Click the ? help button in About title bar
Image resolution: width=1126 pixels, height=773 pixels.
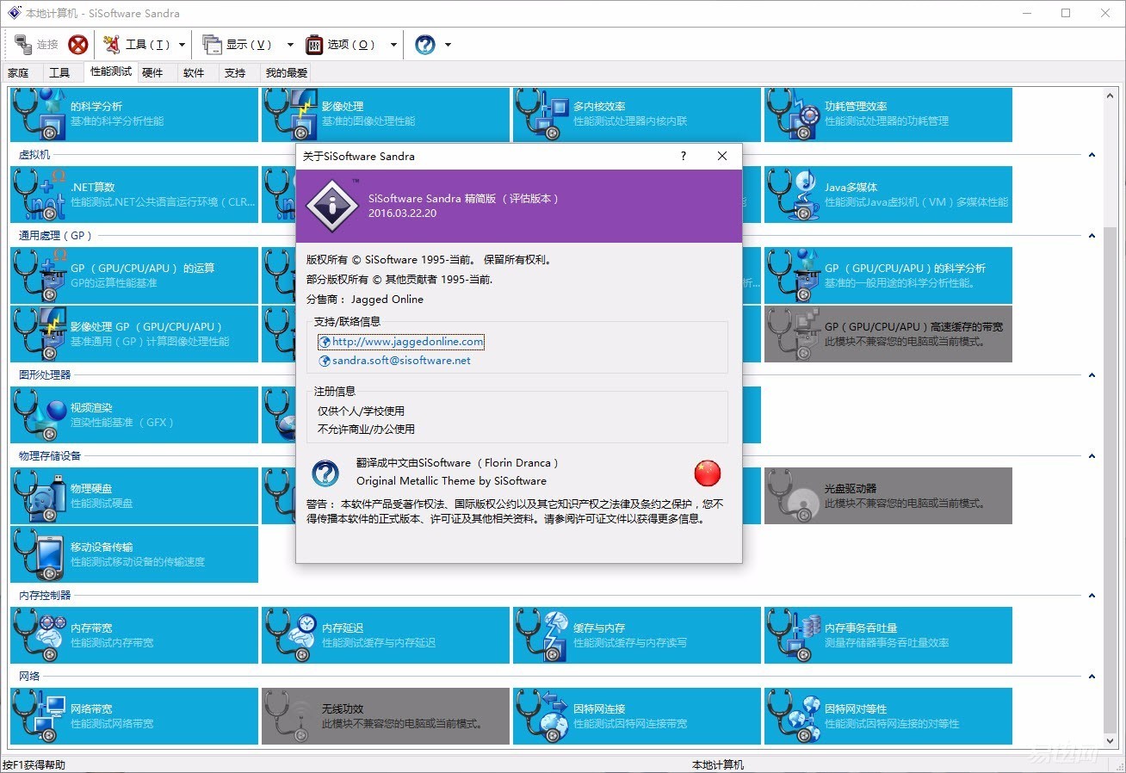pos(684,156)
